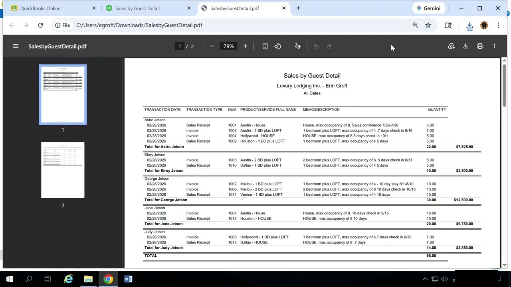
Task: Click the $9,750.00 amount for Jane Jetson
Action: (464, 224)
